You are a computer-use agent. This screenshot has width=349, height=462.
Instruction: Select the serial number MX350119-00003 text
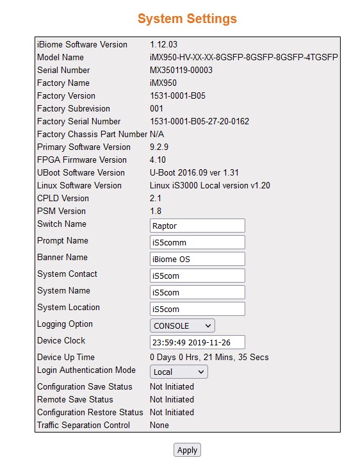(181, 70)
